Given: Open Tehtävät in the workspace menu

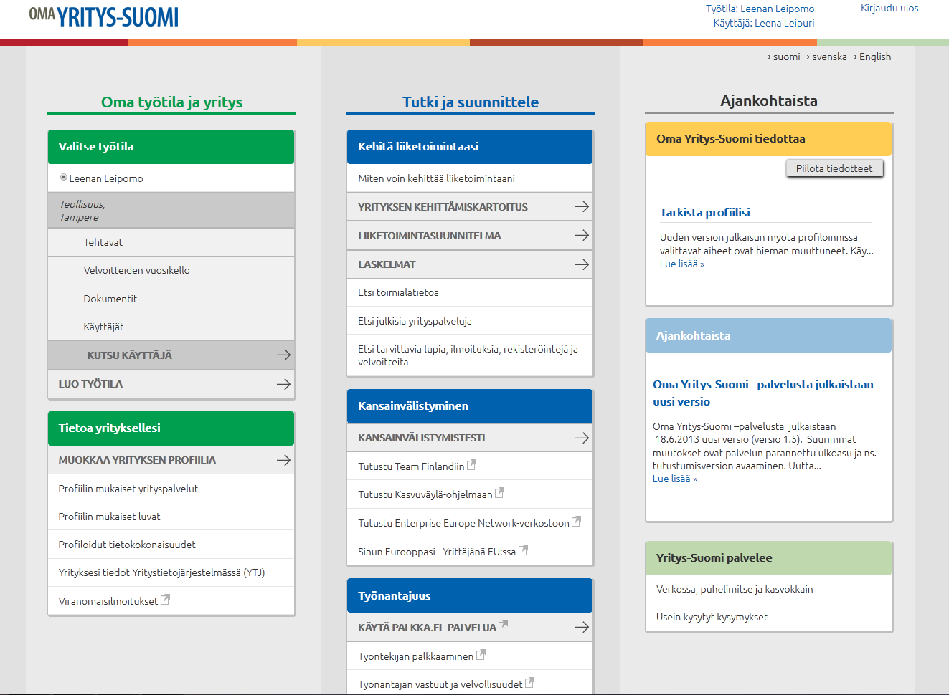Looking at the screenshot, I should pos(171,242).
